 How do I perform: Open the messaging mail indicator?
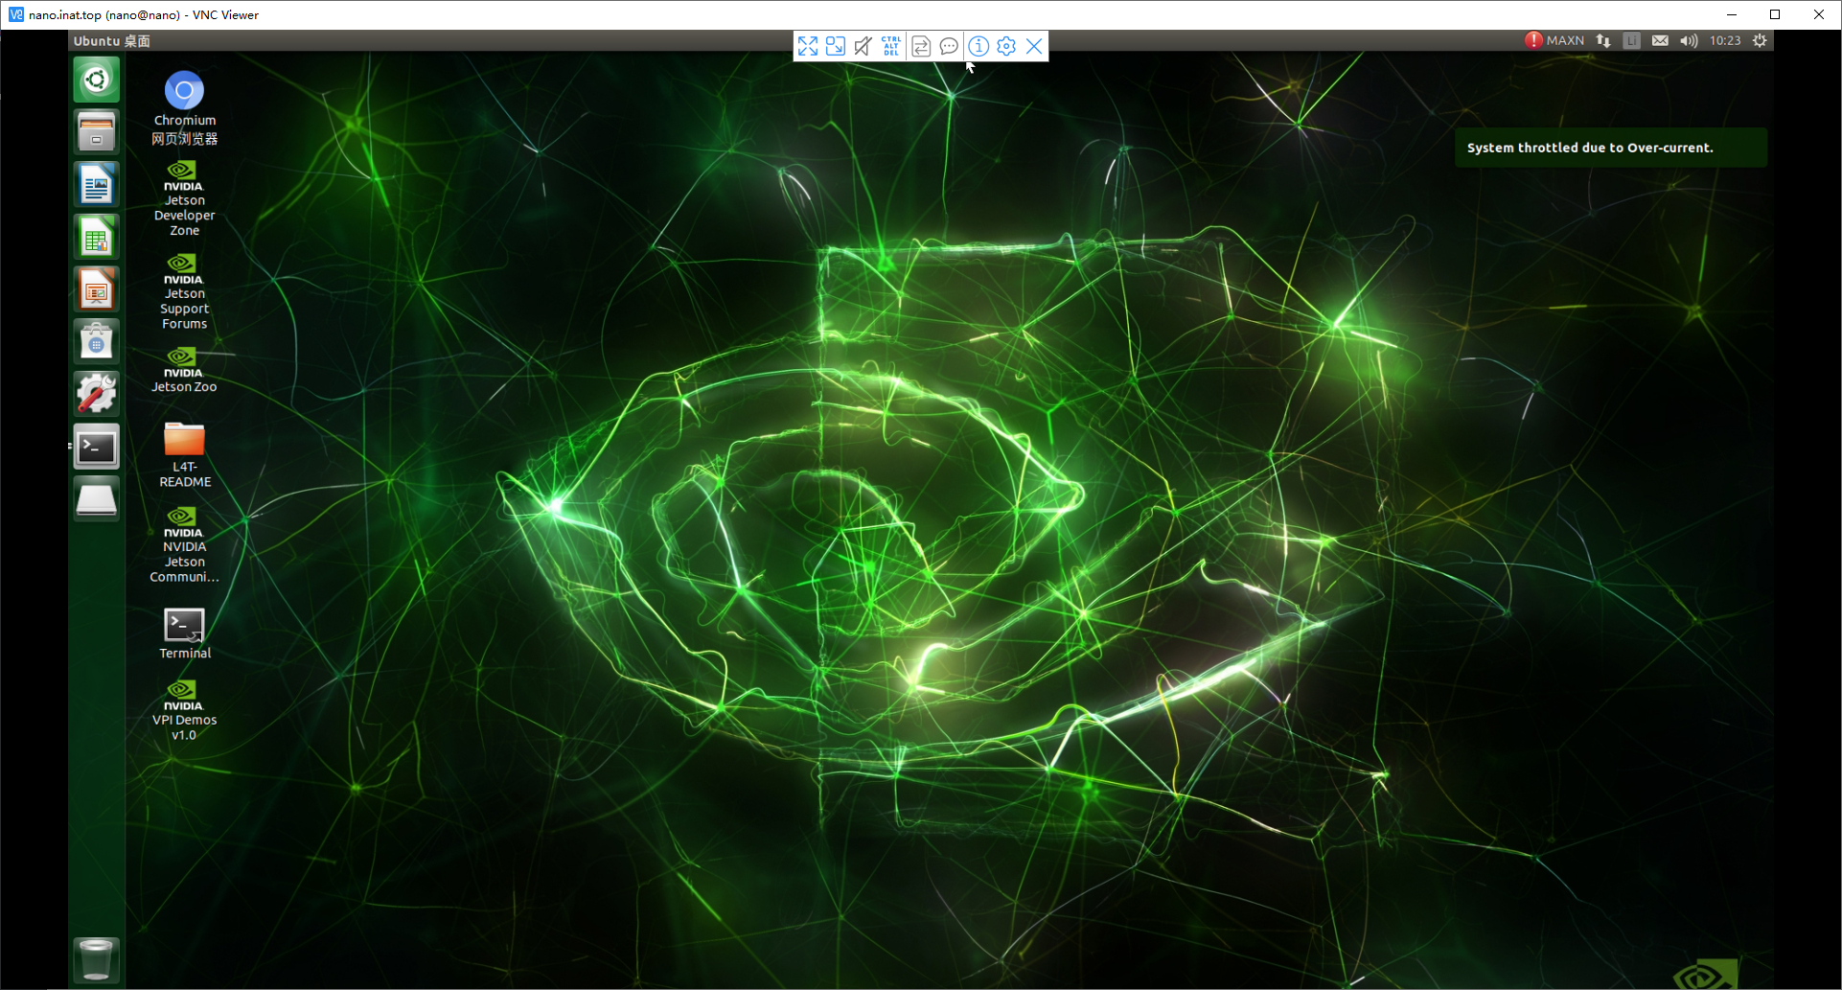point(1660,40)
